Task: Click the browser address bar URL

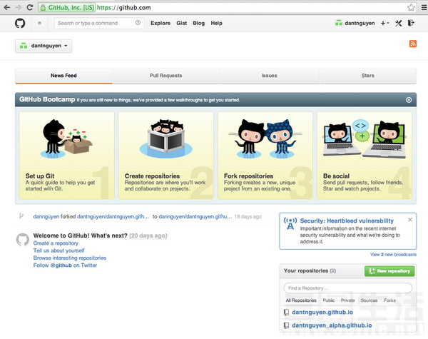Action: [124, 8]
